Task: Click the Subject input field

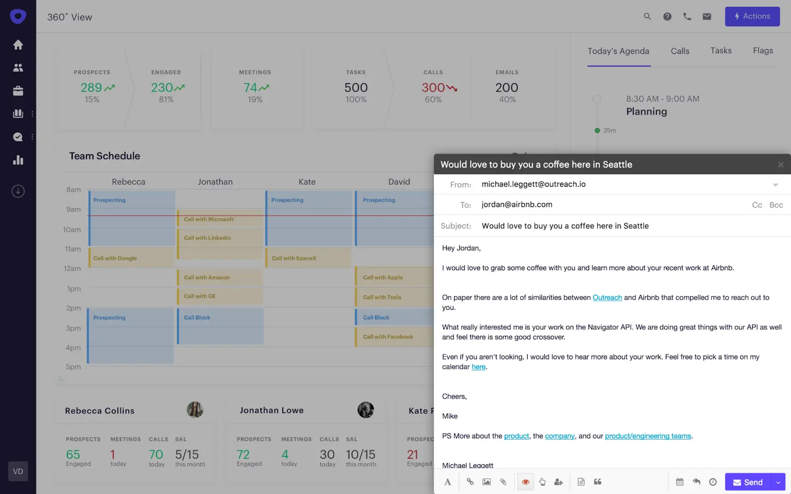Action: (x=612, y=226)
